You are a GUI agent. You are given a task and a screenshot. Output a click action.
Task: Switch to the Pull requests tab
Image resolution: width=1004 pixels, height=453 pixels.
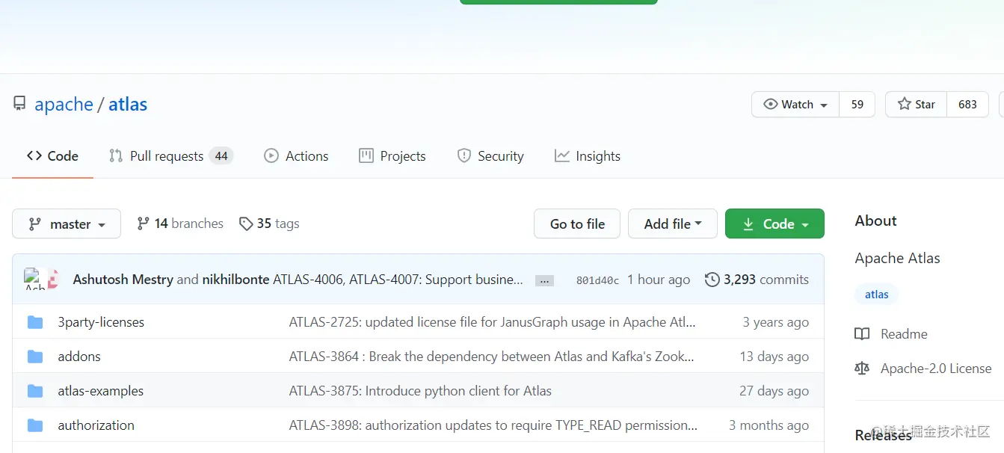point(170,156)
